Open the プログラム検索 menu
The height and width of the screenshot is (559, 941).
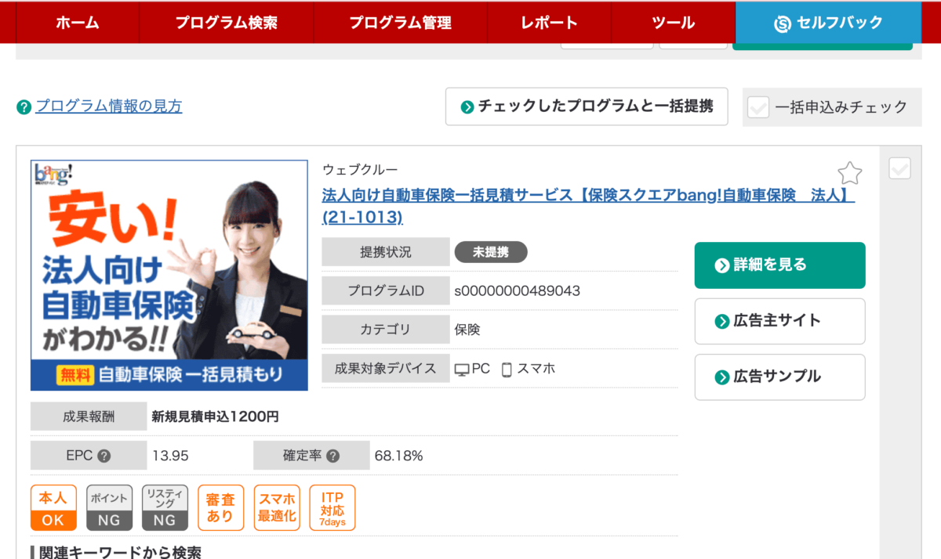click(x=226, y=23)
